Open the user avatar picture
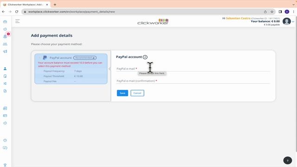The image size is (297, 167). (287, 21)
